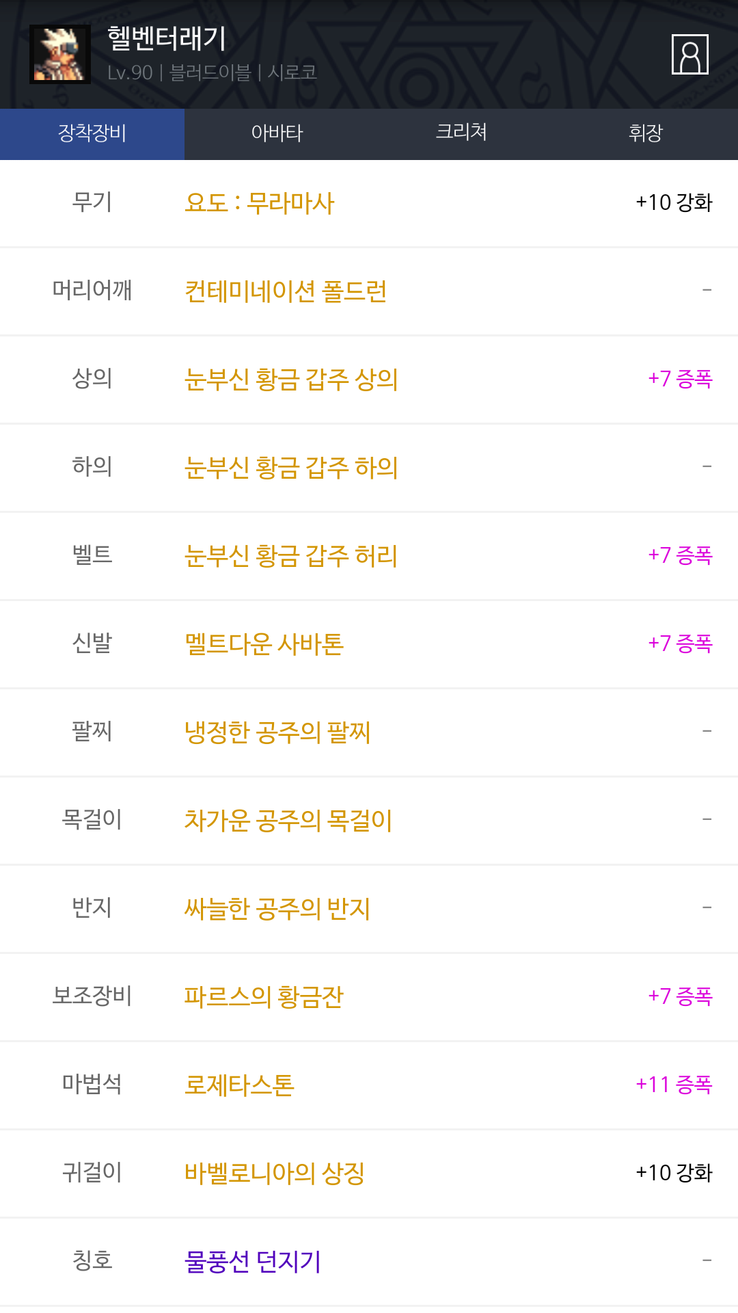
Task: Select 차가운 공주의 목걸이 necklace
Action: click(288, 821)
